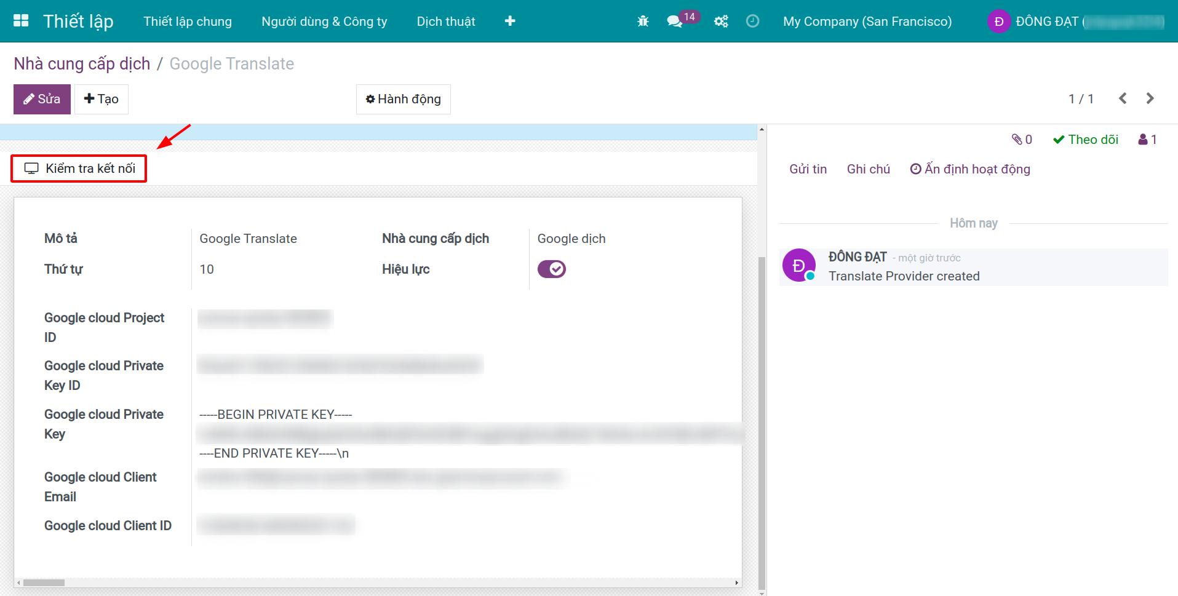Open the conversations chat icon with badge
The width and height of the screenshot is (1178, 596).
point(675,22)
